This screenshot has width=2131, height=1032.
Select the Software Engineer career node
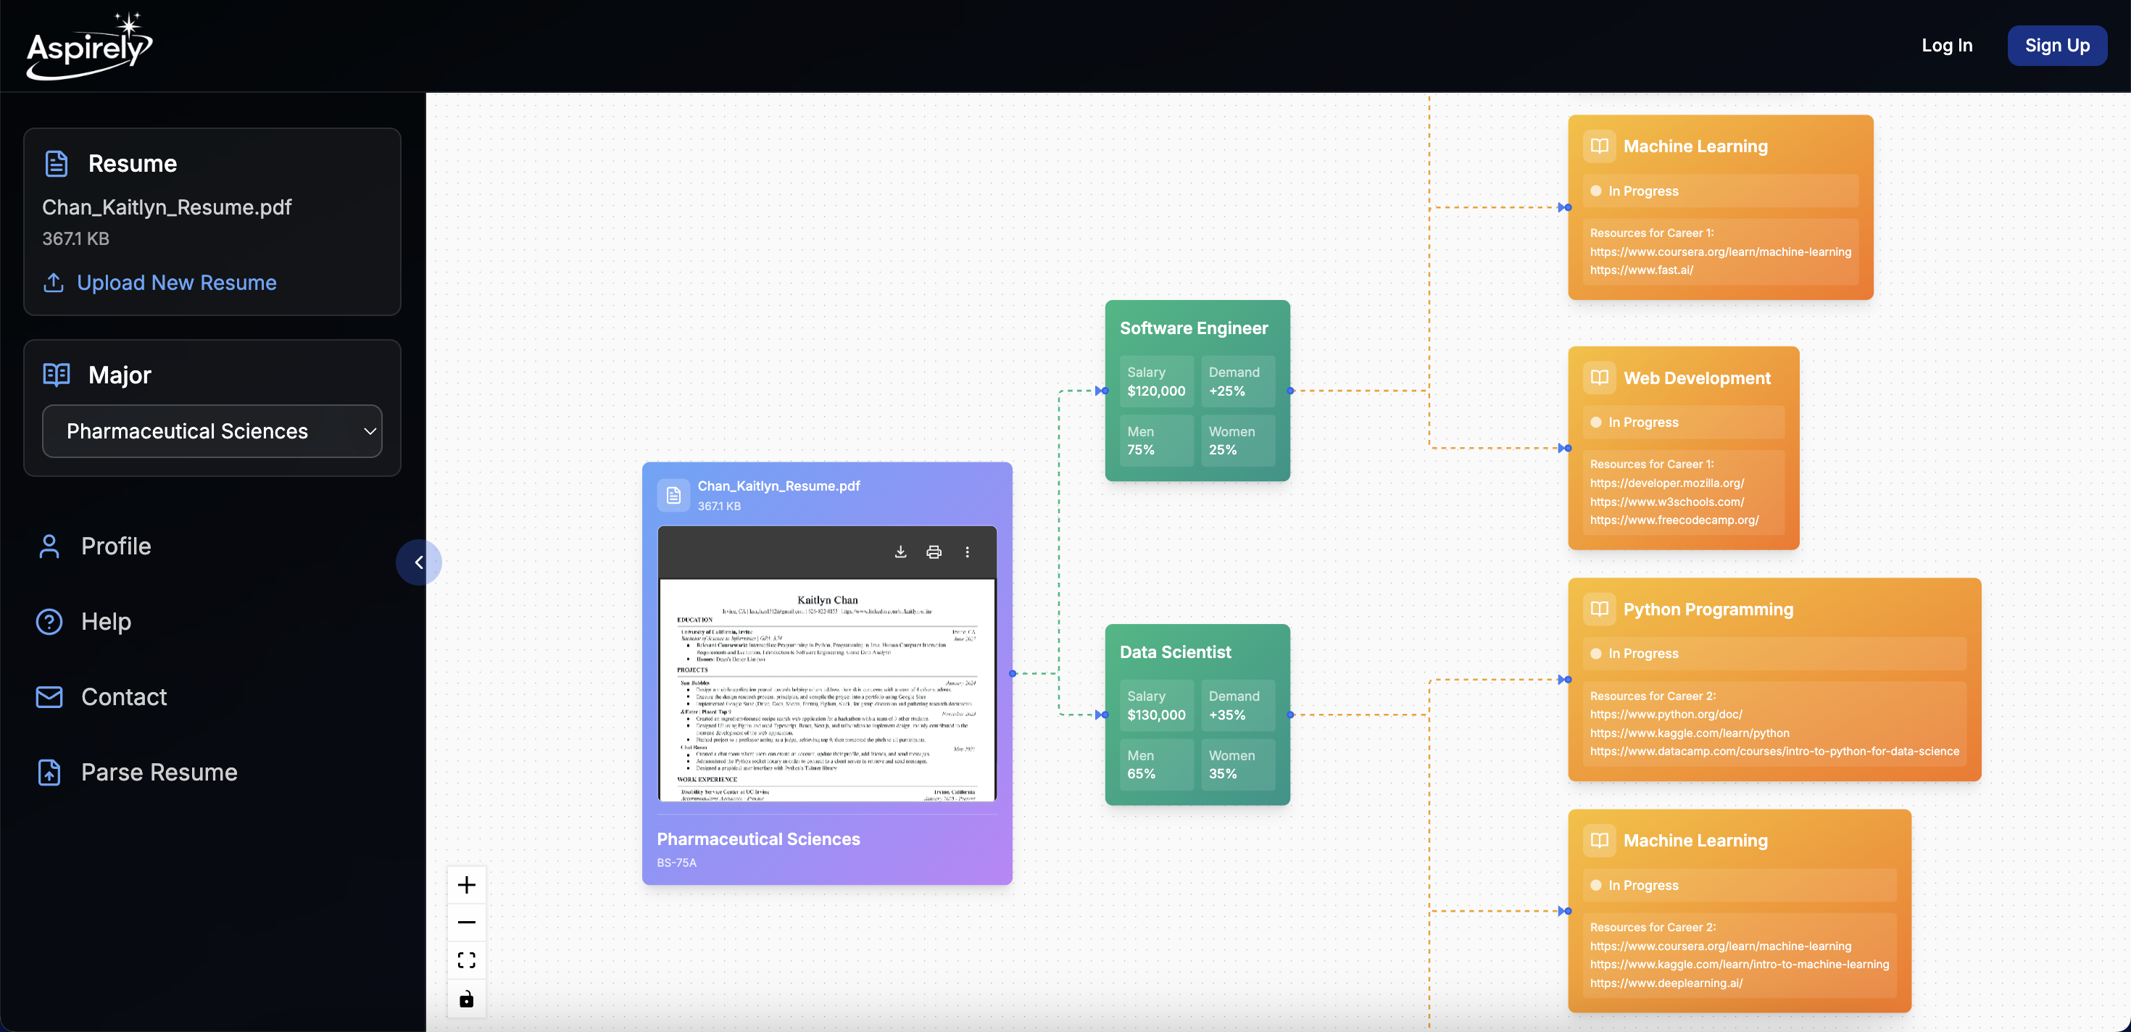coord(1194,328)
